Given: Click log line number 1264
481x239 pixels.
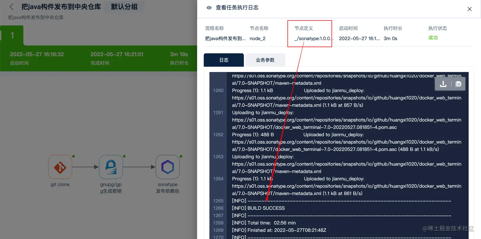Looking at the screenshot, I should (218, 179).
